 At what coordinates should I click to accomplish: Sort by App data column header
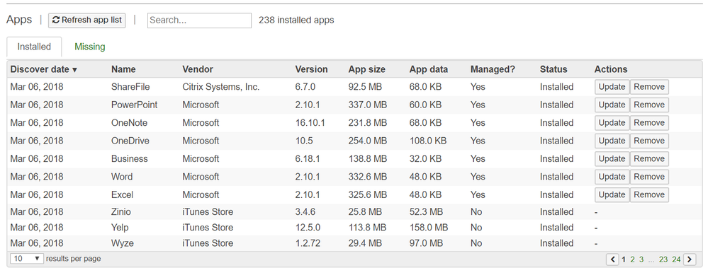(429, 69)
